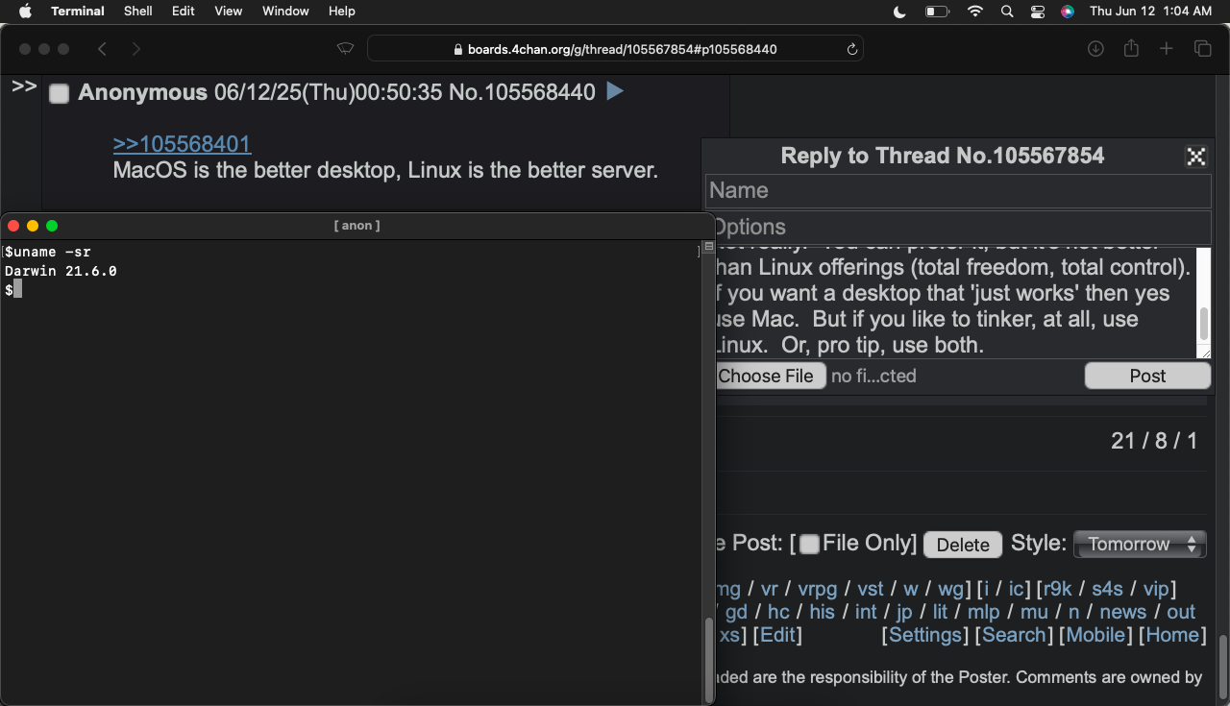Click the menu bar date and time

pyautogui.click(x=1150, y=12)
